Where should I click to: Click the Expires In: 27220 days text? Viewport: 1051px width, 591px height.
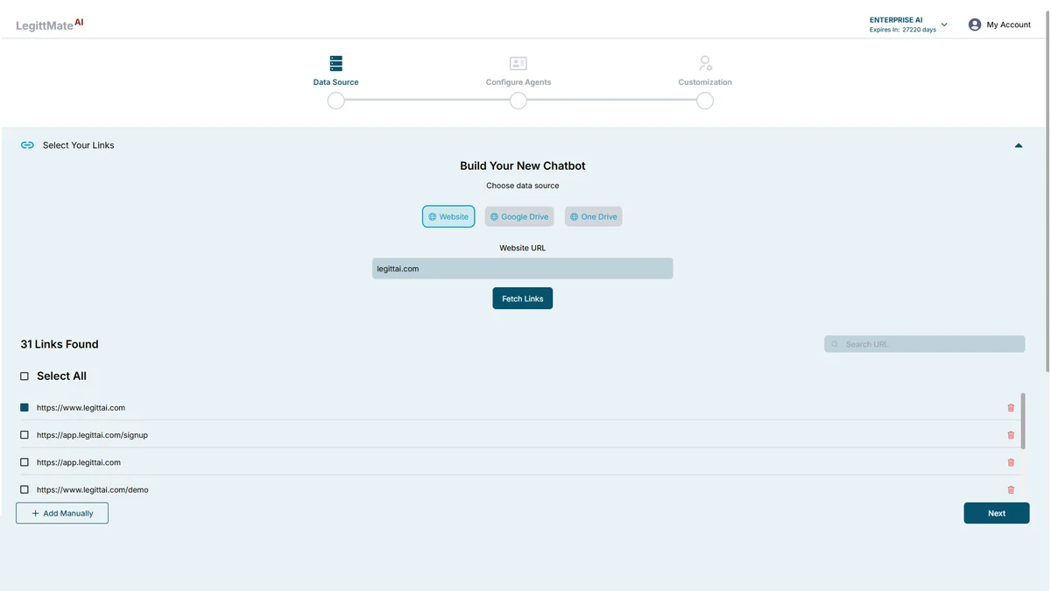903,30
